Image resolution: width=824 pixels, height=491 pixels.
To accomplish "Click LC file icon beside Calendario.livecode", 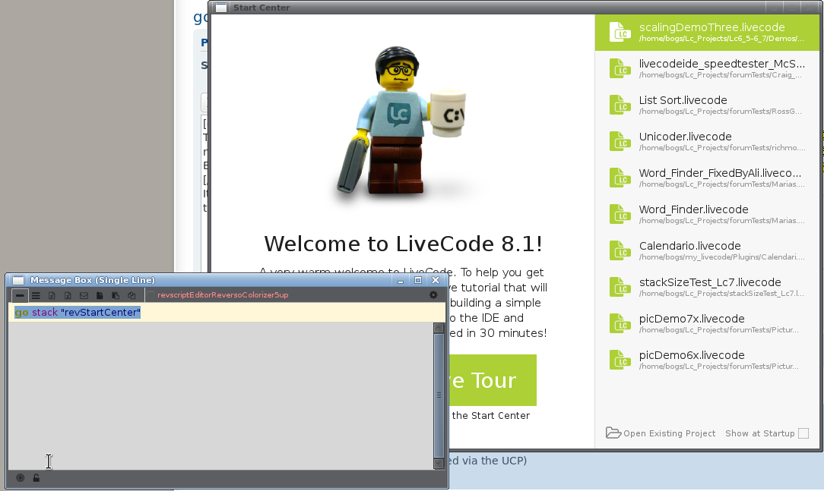I will point(620,250).
